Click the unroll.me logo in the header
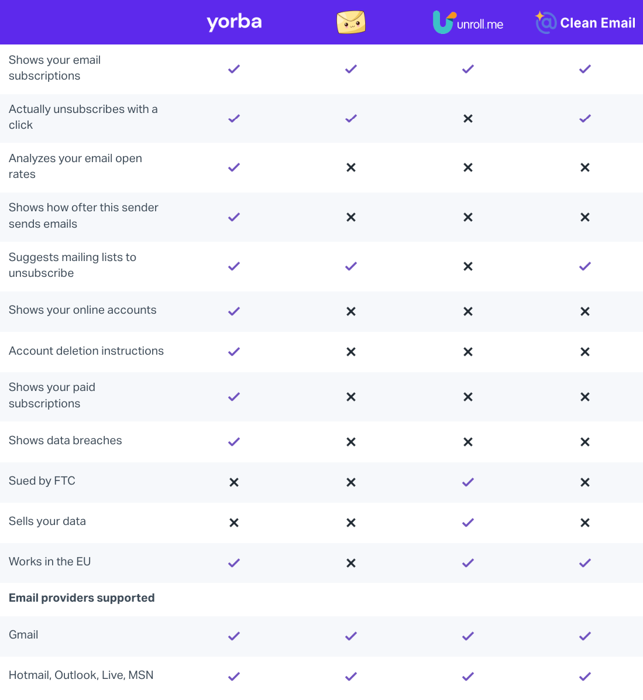 pos(468,22)
